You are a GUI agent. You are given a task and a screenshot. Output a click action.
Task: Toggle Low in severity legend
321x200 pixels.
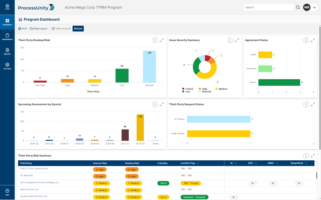coord(186,91)
